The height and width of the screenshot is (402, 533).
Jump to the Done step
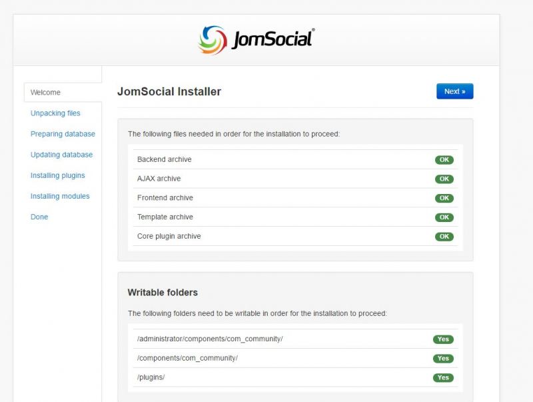point(39,217)
